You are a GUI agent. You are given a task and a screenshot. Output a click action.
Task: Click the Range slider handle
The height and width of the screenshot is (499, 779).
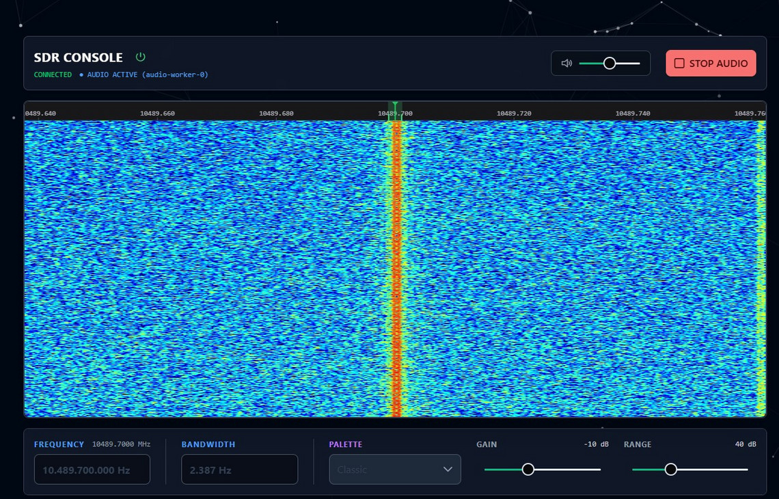tap(671, 470)
